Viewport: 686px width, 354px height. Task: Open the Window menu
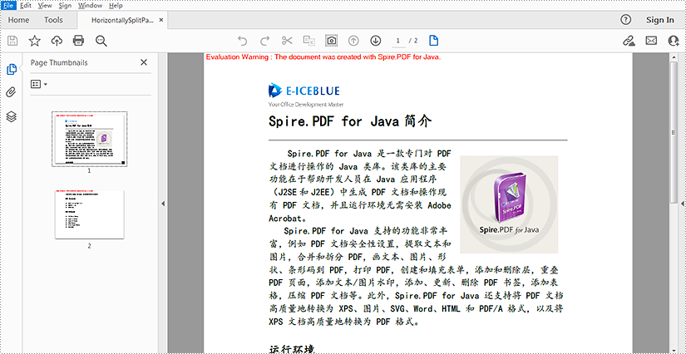(90, 6)
